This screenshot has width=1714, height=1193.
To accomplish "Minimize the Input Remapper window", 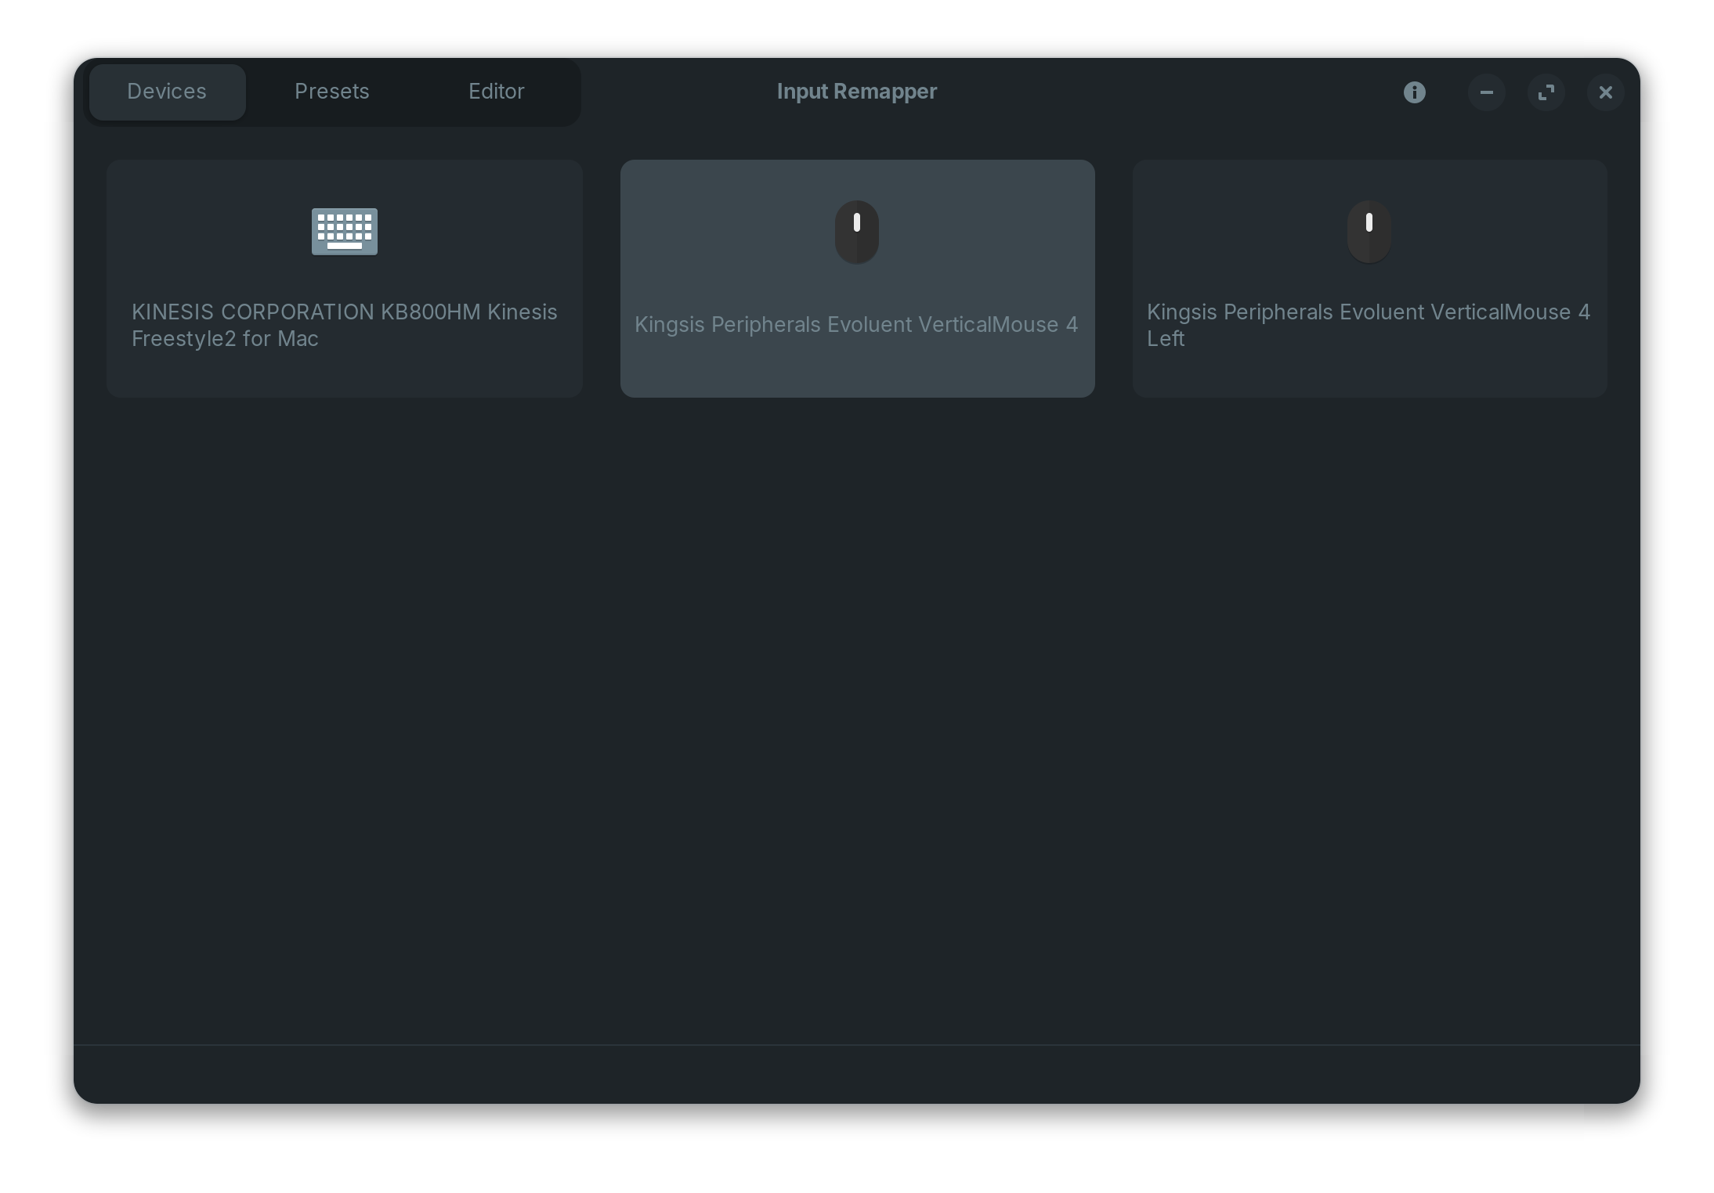I will click(x=1486, y=92).
